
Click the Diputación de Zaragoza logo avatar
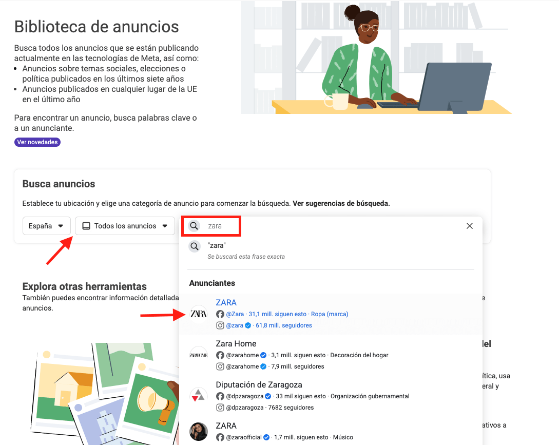click(199, 396)
